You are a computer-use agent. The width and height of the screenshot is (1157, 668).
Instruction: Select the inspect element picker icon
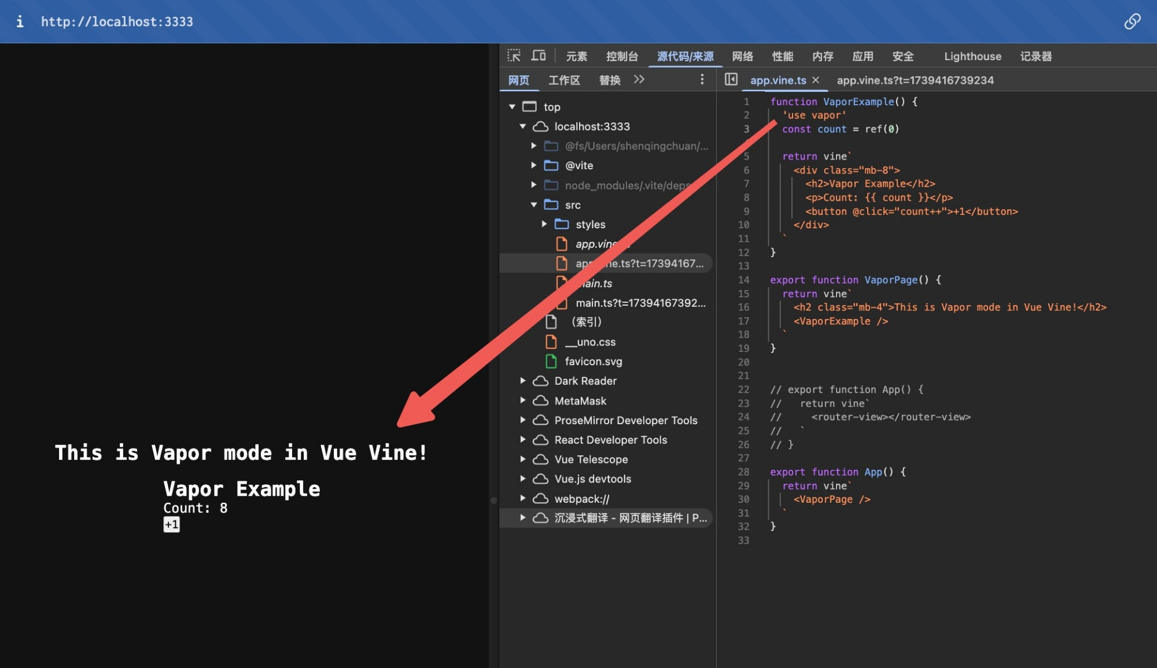pos(514,55)
